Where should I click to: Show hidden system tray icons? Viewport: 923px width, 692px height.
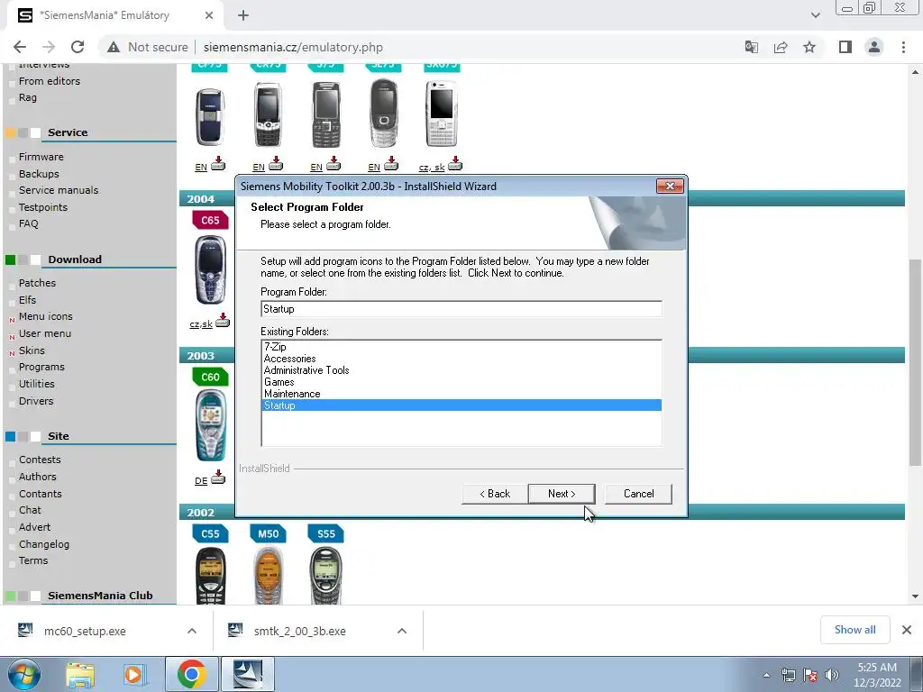pyautogui.click(x=766, y=675)
